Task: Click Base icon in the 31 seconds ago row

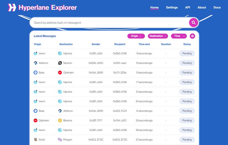Action: 36,111
